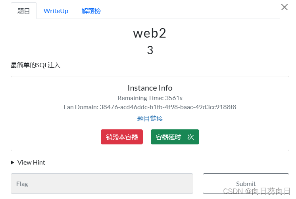Click the View Hint label text
Screen dimensions: 296x199
click(31, 163)
